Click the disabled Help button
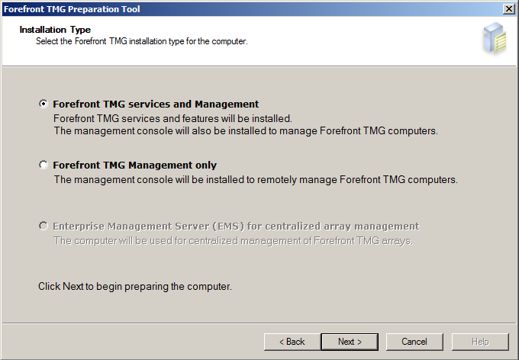 coord(480,342)
